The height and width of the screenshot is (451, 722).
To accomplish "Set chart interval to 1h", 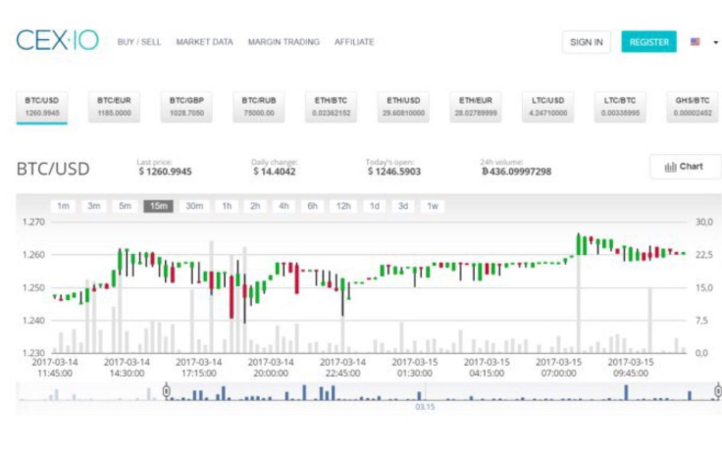I will 227,206.
